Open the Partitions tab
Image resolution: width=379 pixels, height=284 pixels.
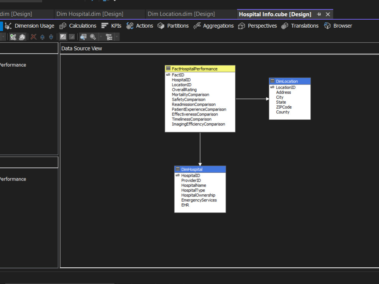[x=173, y=26]
